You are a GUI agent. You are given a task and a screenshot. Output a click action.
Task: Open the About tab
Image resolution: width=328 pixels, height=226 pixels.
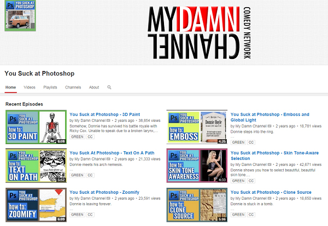point(94,87)
